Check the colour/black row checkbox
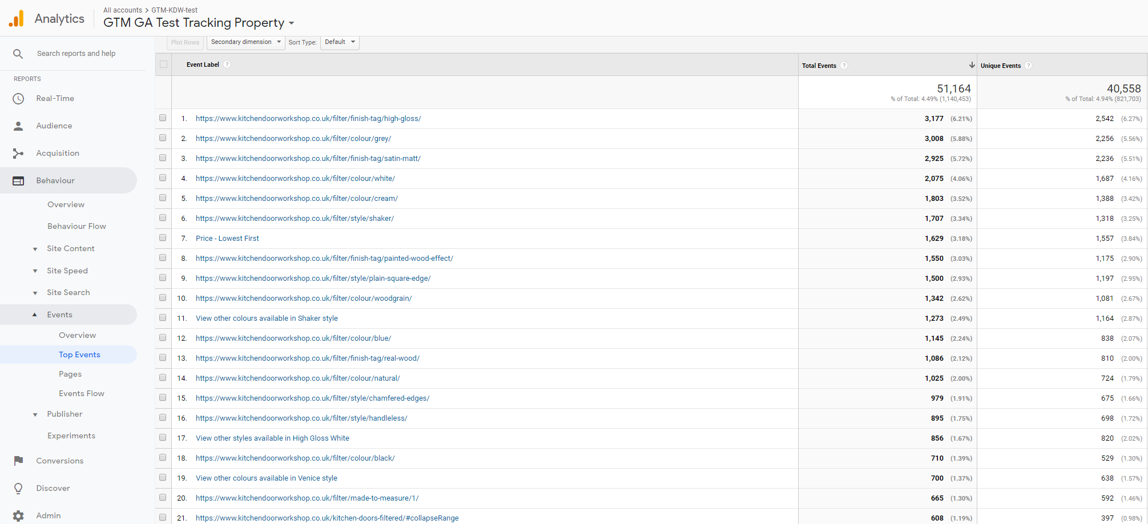 pos(163,458)
